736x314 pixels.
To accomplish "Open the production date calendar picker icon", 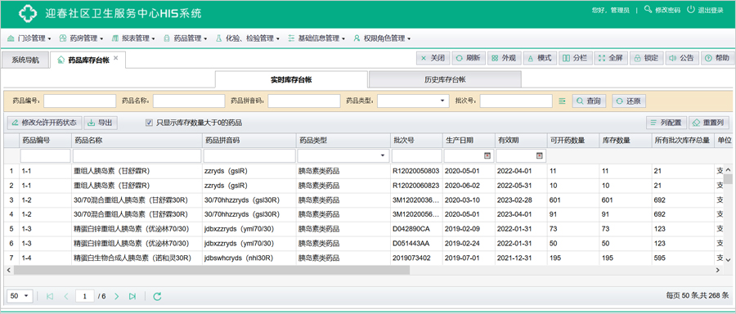I will (x=487, y=155).
